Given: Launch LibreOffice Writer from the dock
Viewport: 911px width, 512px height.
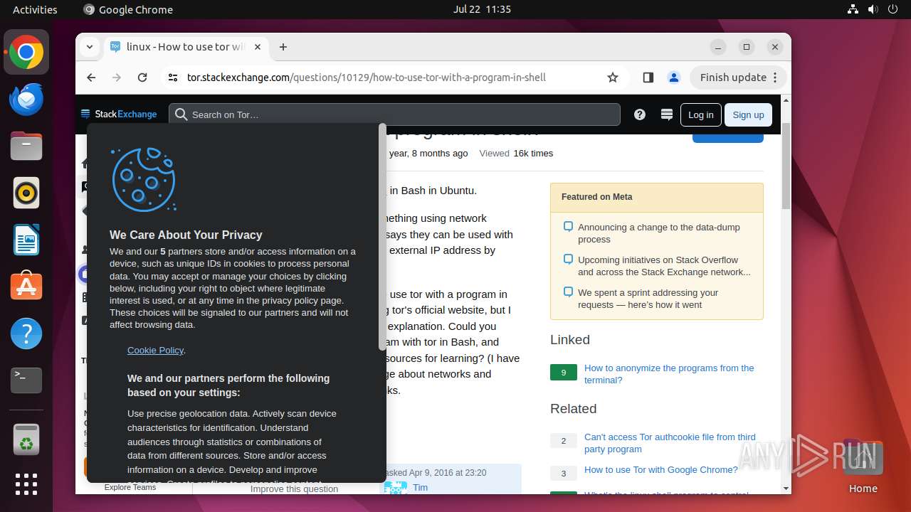Looking at the screenshot, I should [26, 240].
